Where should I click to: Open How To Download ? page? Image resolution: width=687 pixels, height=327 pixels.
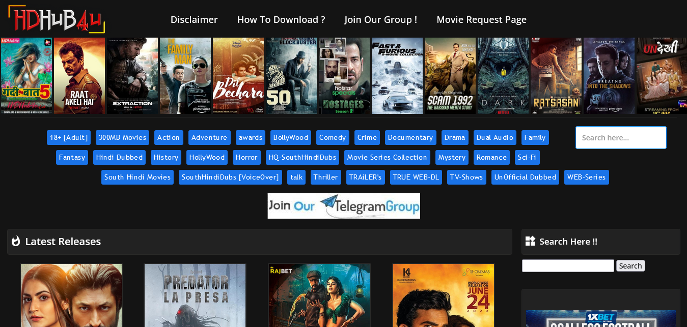point(281,19)
